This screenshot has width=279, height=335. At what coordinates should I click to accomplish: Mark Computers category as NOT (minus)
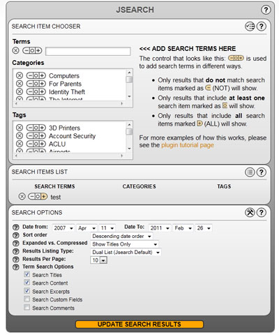30,75
